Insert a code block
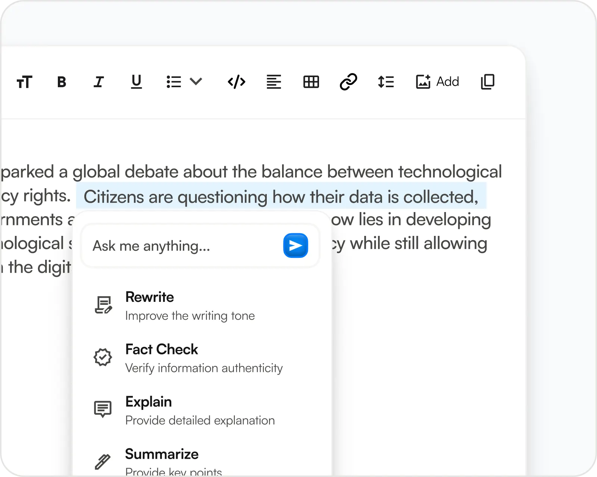Screen dimensions: 597x477 click(237, 82)
